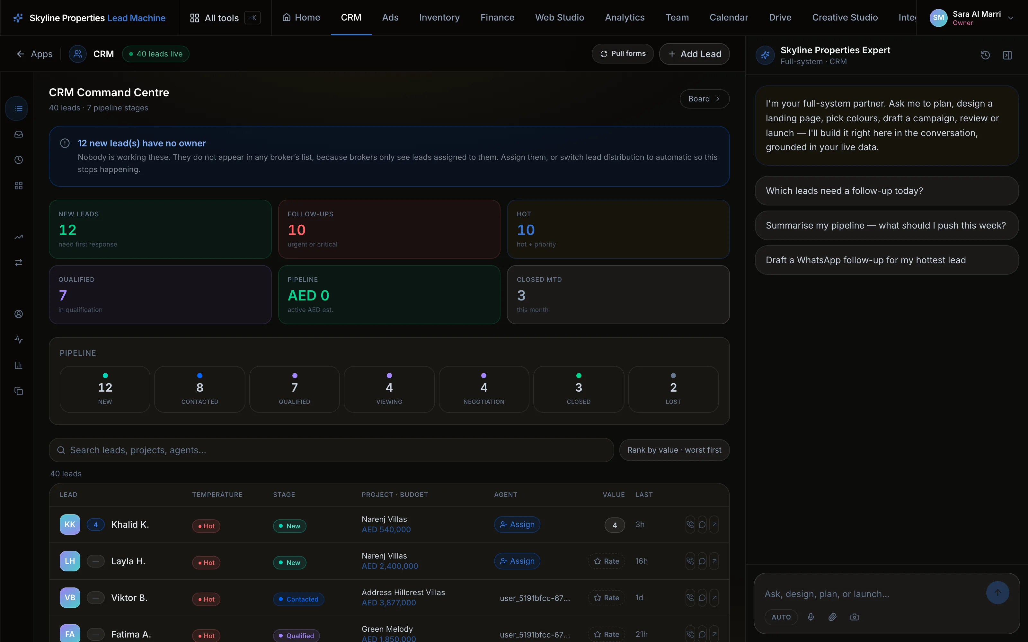Filter pipeline by Contacted stage card
The image size is (1028, 642).
tap(199, 389)
